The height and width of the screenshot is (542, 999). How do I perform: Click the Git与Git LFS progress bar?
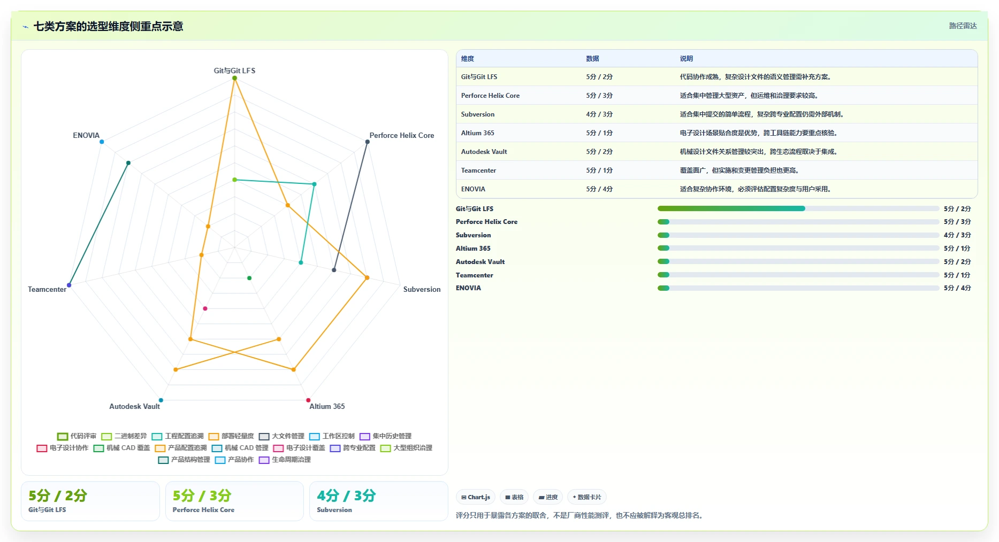(798, 208)
